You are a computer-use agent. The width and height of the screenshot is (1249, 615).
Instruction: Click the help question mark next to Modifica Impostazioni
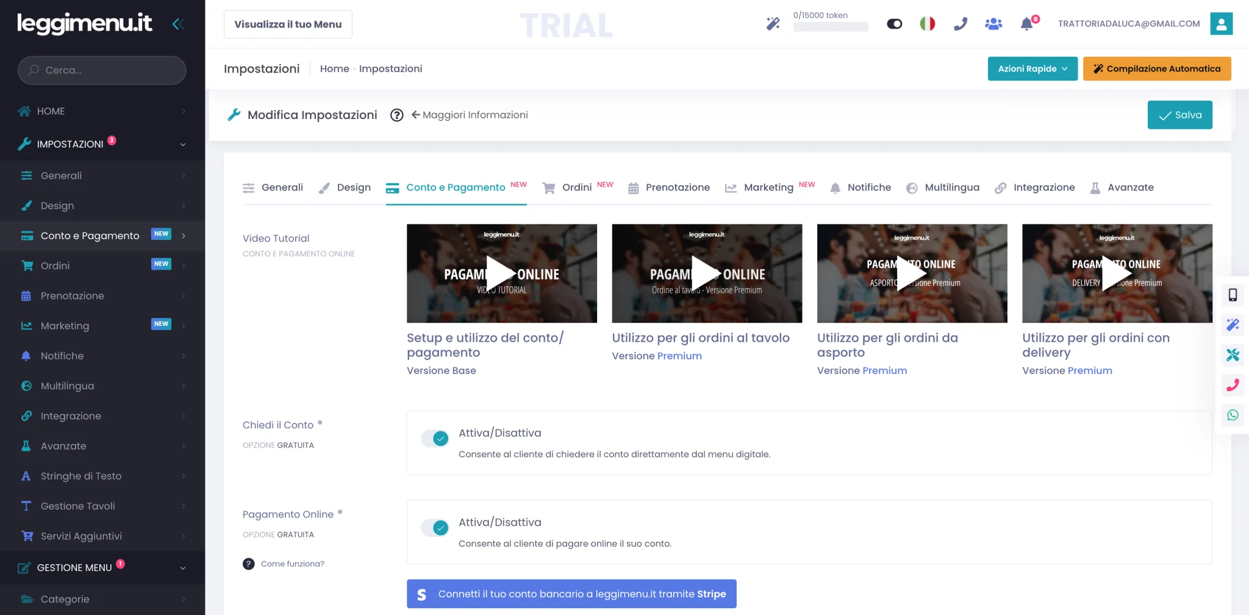click(397, 115)
